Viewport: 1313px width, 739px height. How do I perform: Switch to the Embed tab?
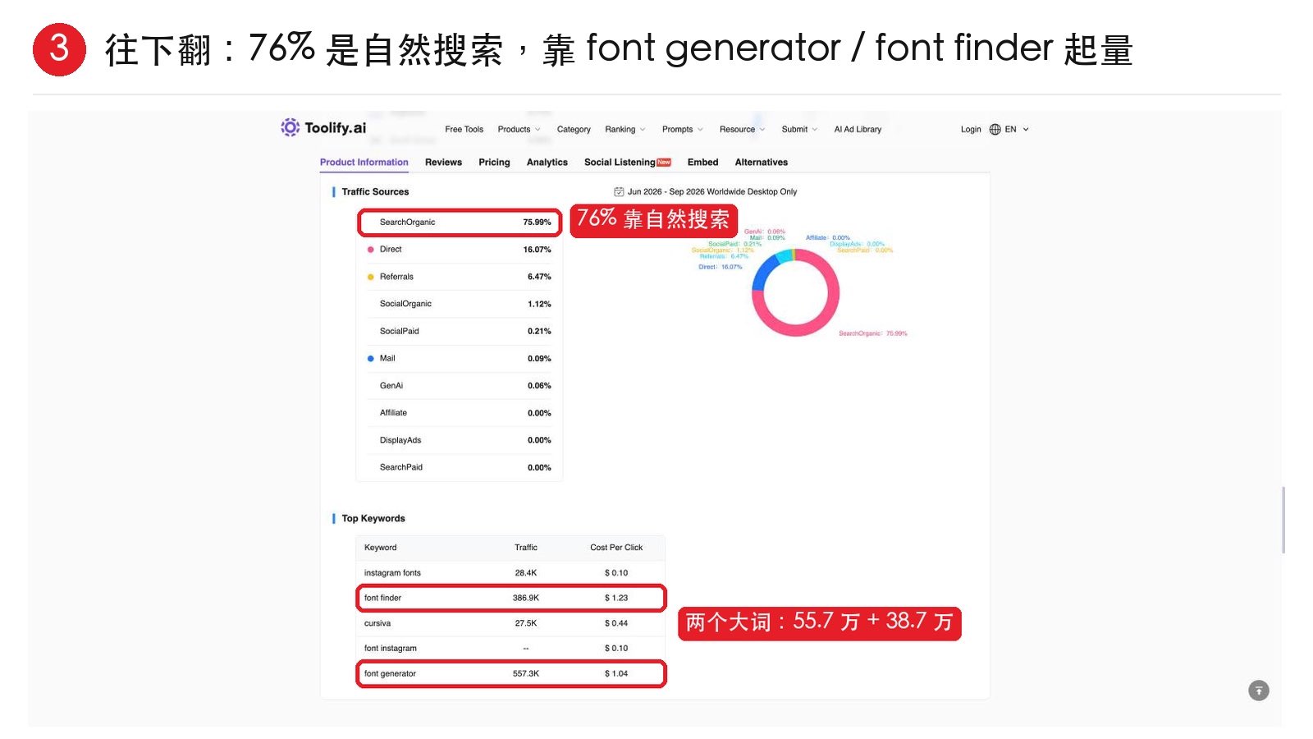pos(702,162)
